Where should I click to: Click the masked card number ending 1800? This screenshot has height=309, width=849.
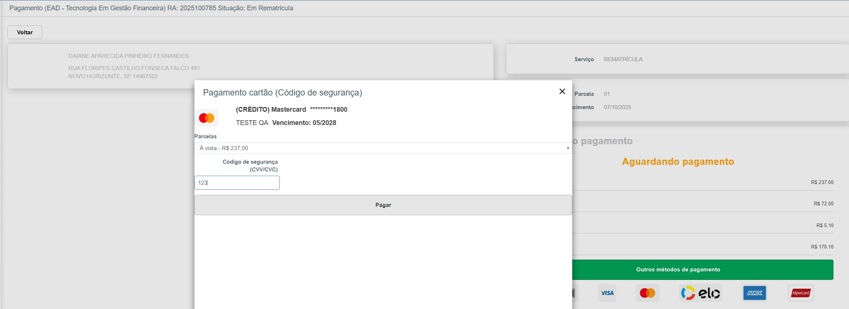[x=329, y=110]
